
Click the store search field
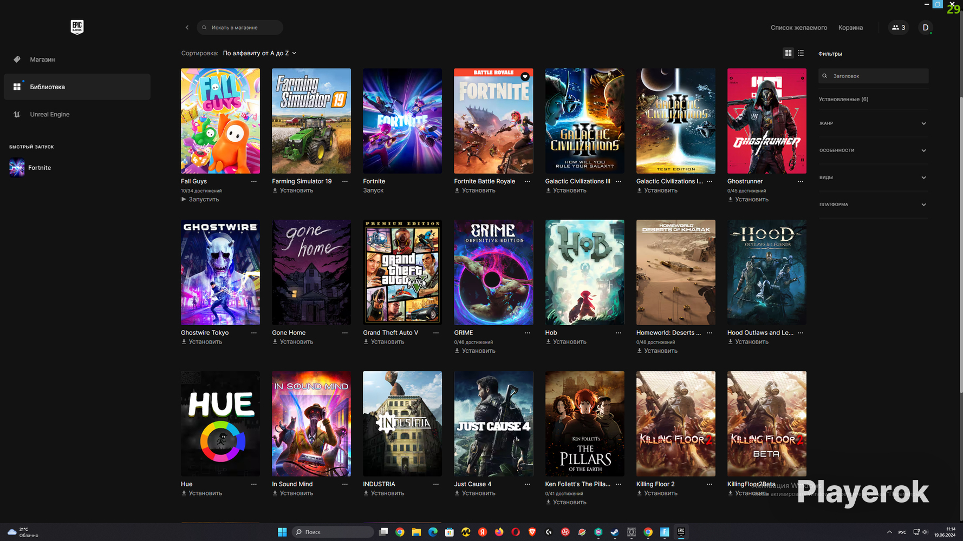pyautogui.click(x=240, y=28)
